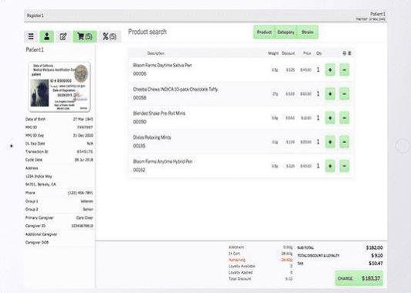Open the patient ID card image

[59, 87]
